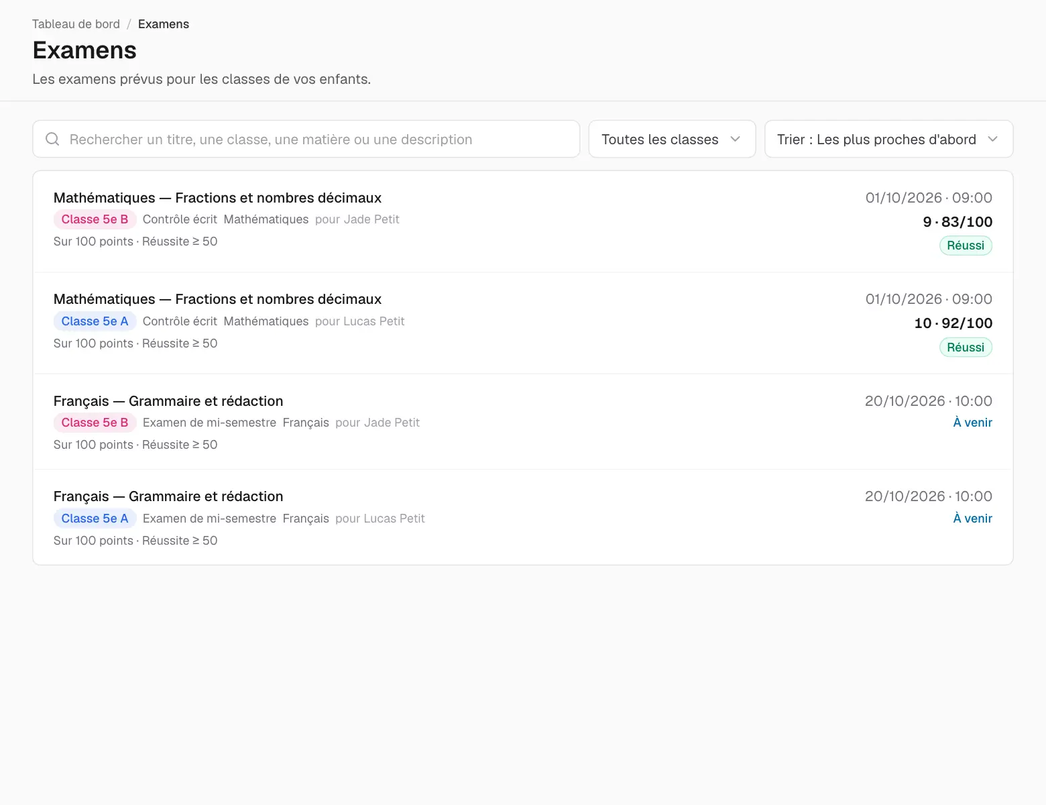Screen dimensions: 1046x805
Task: Open Français exam for Lucas Petit
Action: click(x=523, y=517)
